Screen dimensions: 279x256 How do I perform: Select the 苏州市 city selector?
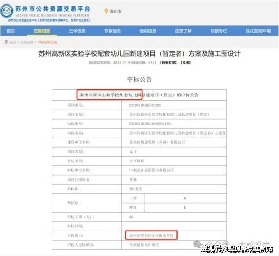click(x=115, y=11)
